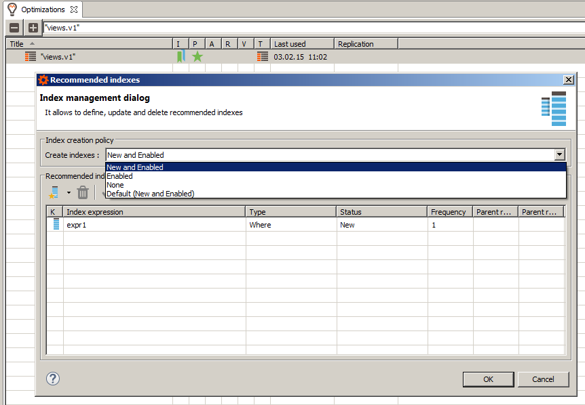Click the green star icon in P column
585x405 pixels.
coord(197,56)
